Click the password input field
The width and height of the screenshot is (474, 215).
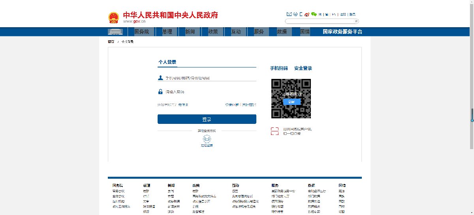(209, 92)
